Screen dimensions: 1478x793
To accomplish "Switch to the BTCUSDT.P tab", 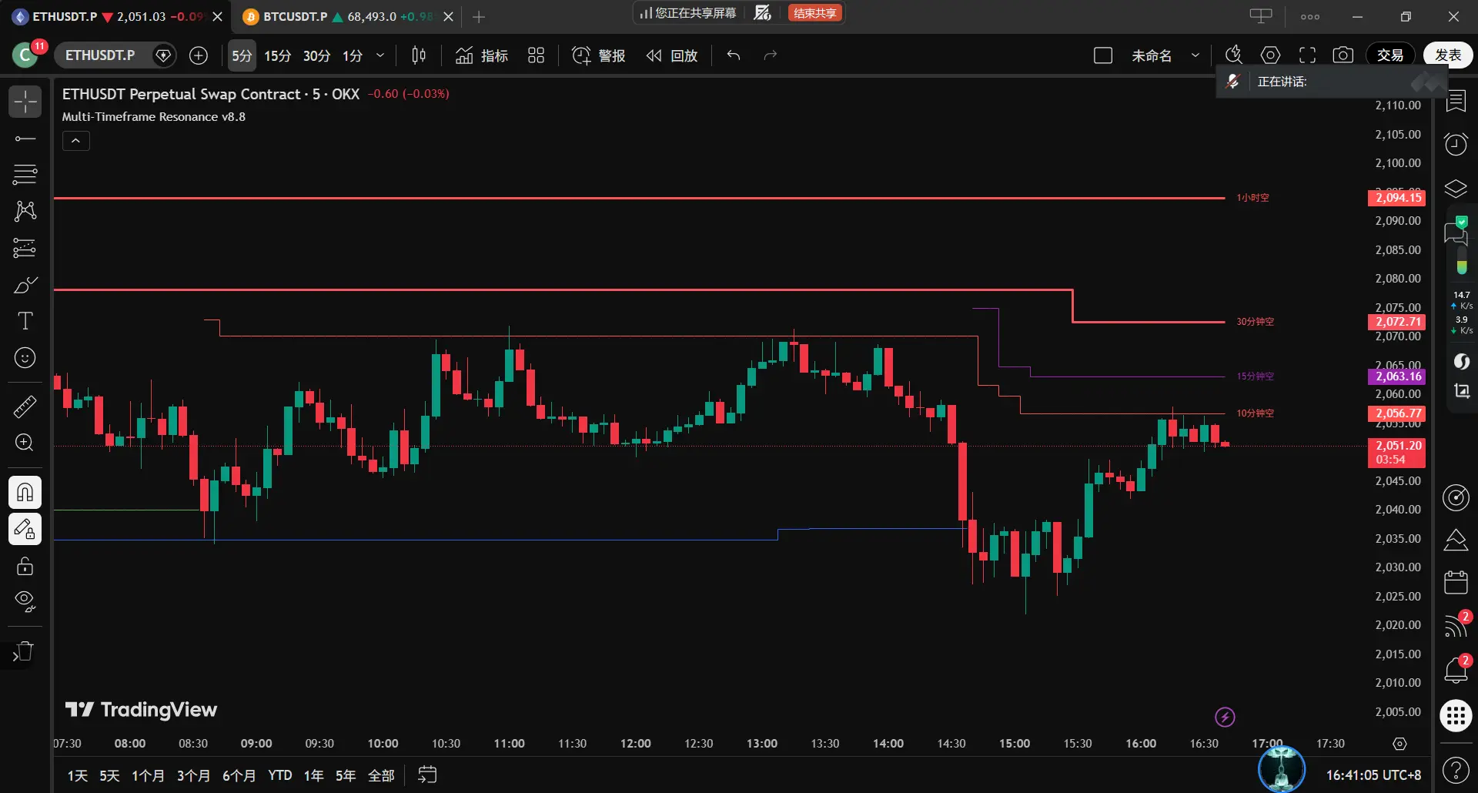I will tap(348, 16).
